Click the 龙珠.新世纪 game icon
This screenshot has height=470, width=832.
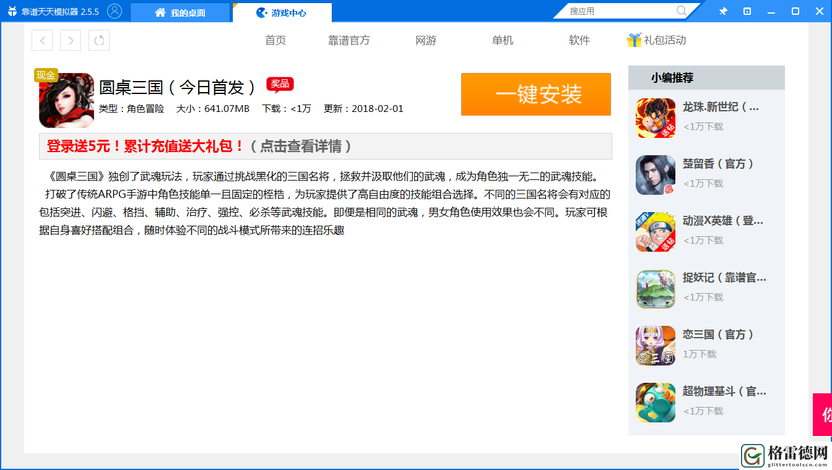pyautogui.click(x=656, y=118)
